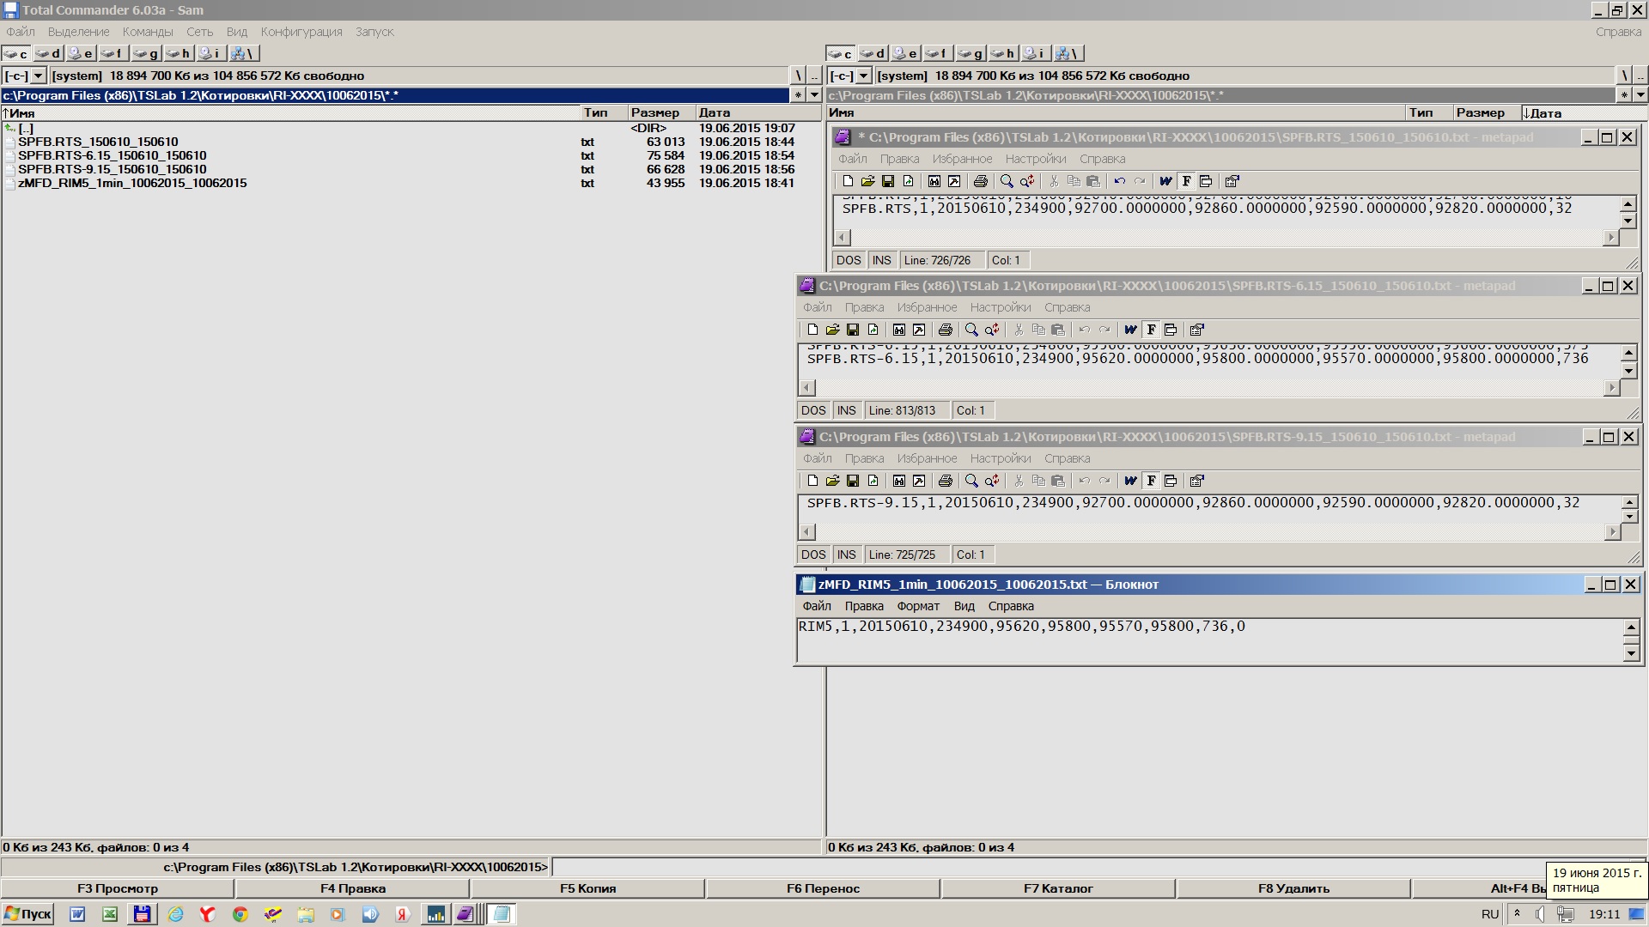Click Print icon in top SPFB.RTS metapad toolbar
The image size is (1649, 927).
point(980,181)
